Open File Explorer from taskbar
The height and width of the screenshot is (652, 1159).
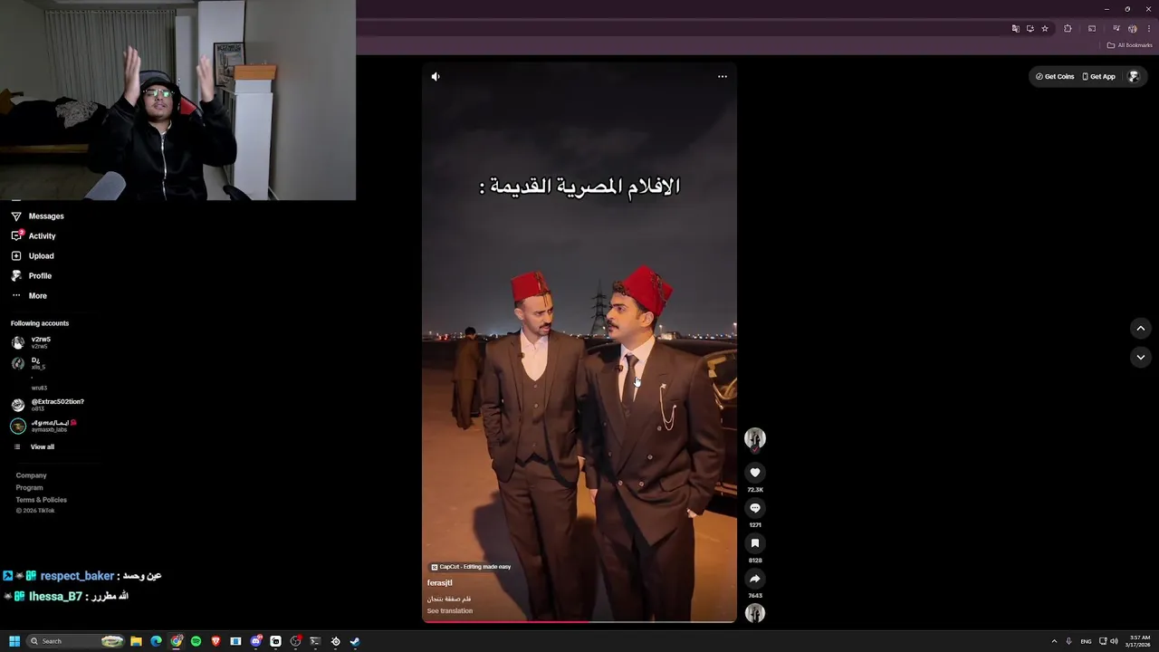click(136, 641)
